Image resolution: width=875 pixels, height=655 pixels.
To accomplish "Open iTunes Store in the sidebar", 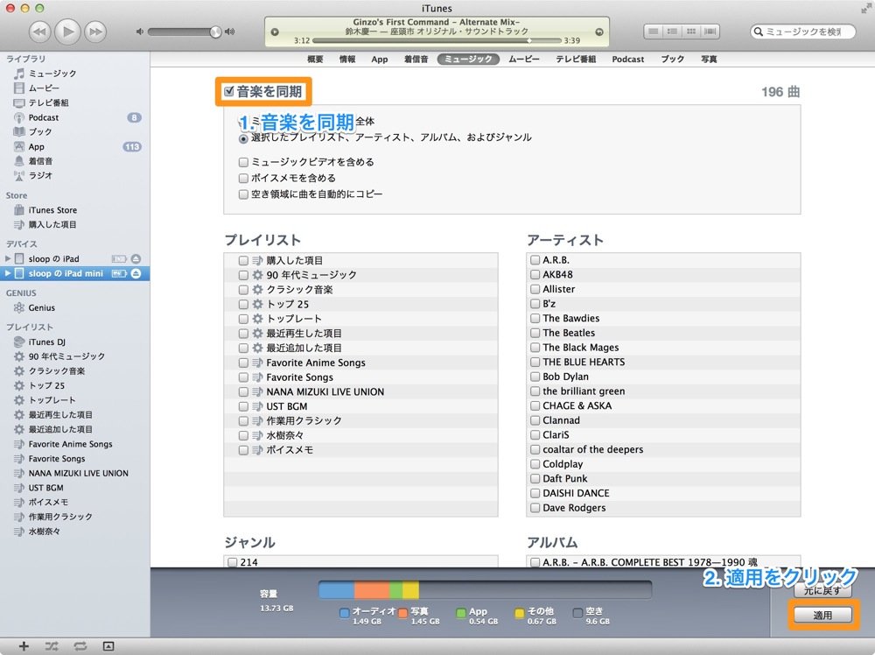I will (x=52, y=210).
